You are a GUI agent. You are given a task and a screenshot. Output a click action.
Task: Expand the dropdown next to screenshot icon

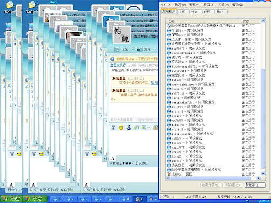pyautogui.click(x=149, y=127)
